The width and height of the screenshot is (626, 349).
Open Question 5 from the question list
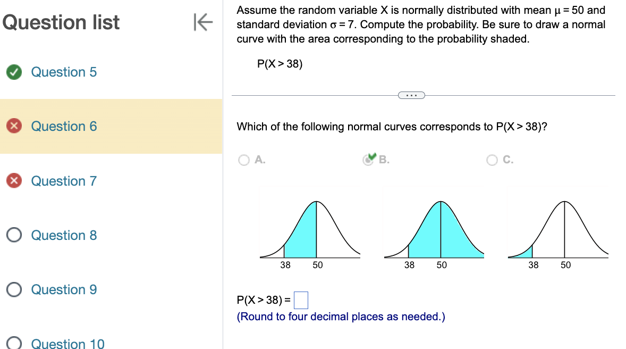tap(64, 72)
